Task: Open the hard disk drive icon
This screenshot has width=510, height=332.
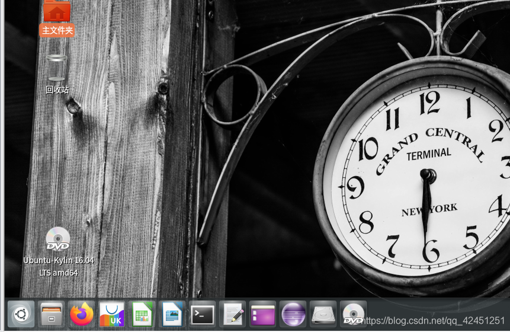Action: [x=323, y=314]
